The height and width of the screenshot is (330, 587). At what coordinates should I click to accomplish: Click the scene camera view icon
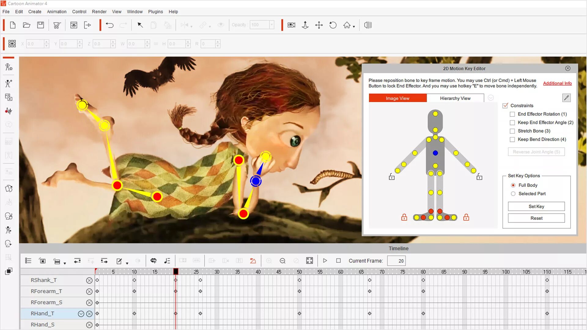click(291, 25)
